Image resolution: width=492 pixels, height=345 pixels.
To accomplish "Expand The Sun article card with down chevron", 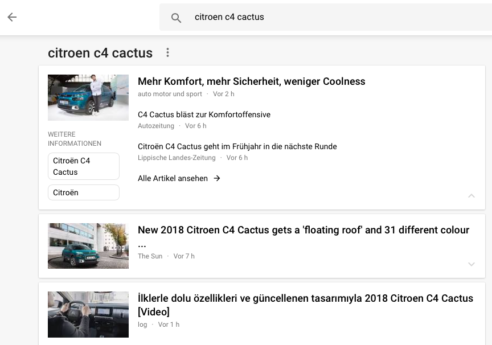I will 471,264.
